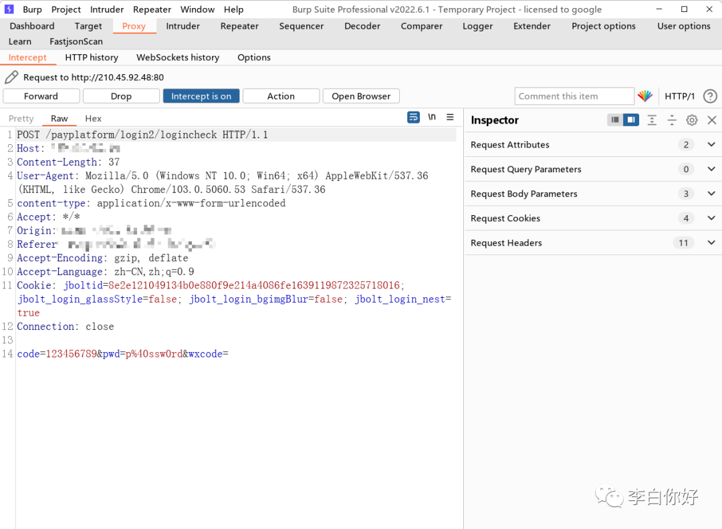Click the Connection: close header line
The width and height of the screenshot is (722, 529).
(66, 327)
